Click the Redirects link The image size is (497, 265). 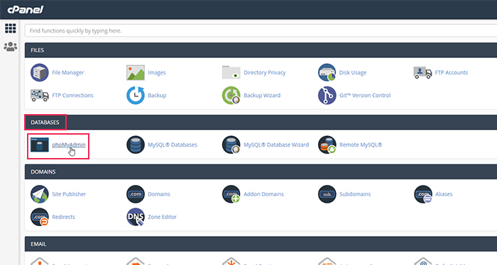[63, 217]
